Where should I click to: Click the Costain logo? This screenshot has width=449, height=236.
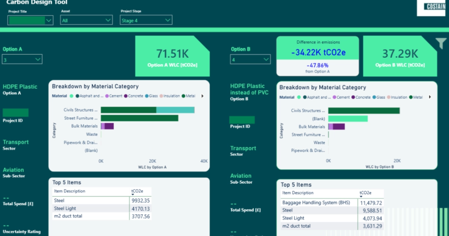[431, 8]
